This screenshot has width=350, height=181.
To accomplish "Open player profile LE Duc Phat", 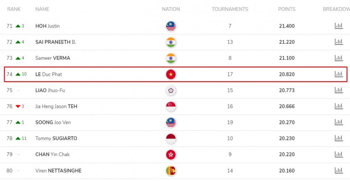I will (x=49, y=74).
